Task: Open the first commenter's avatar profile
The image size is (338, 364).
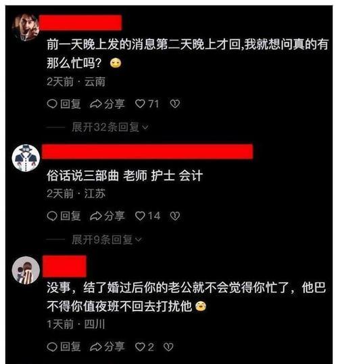Action: (25, 27)
